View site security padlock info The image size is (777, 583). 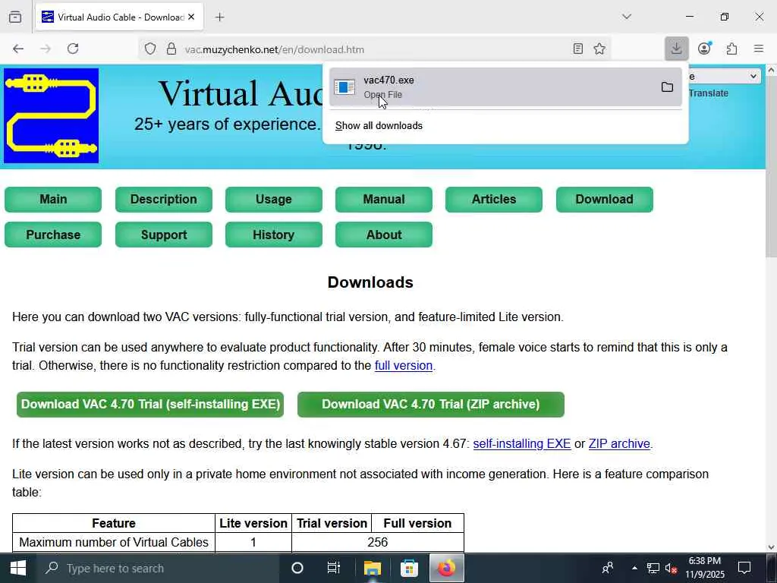[171, 49]
